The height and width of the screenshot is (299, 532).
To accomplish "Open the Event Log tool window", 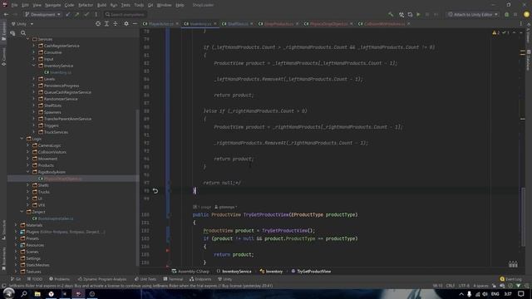I will (x=510, y=279).
